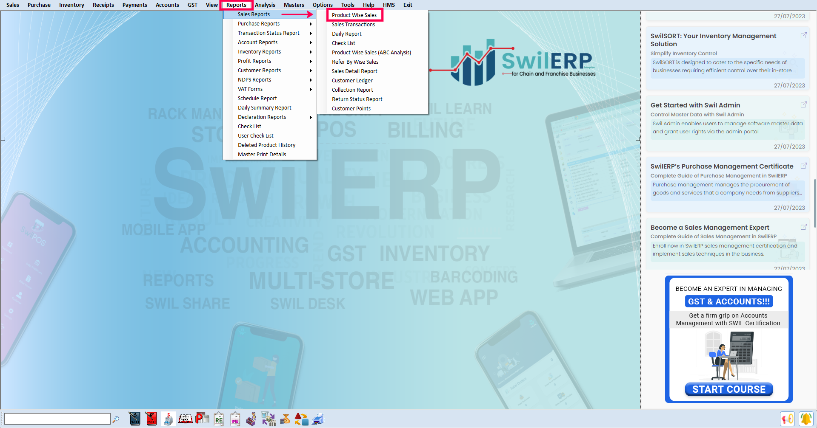Expand the Inventory Reports submenu

(x=270, y=52)
